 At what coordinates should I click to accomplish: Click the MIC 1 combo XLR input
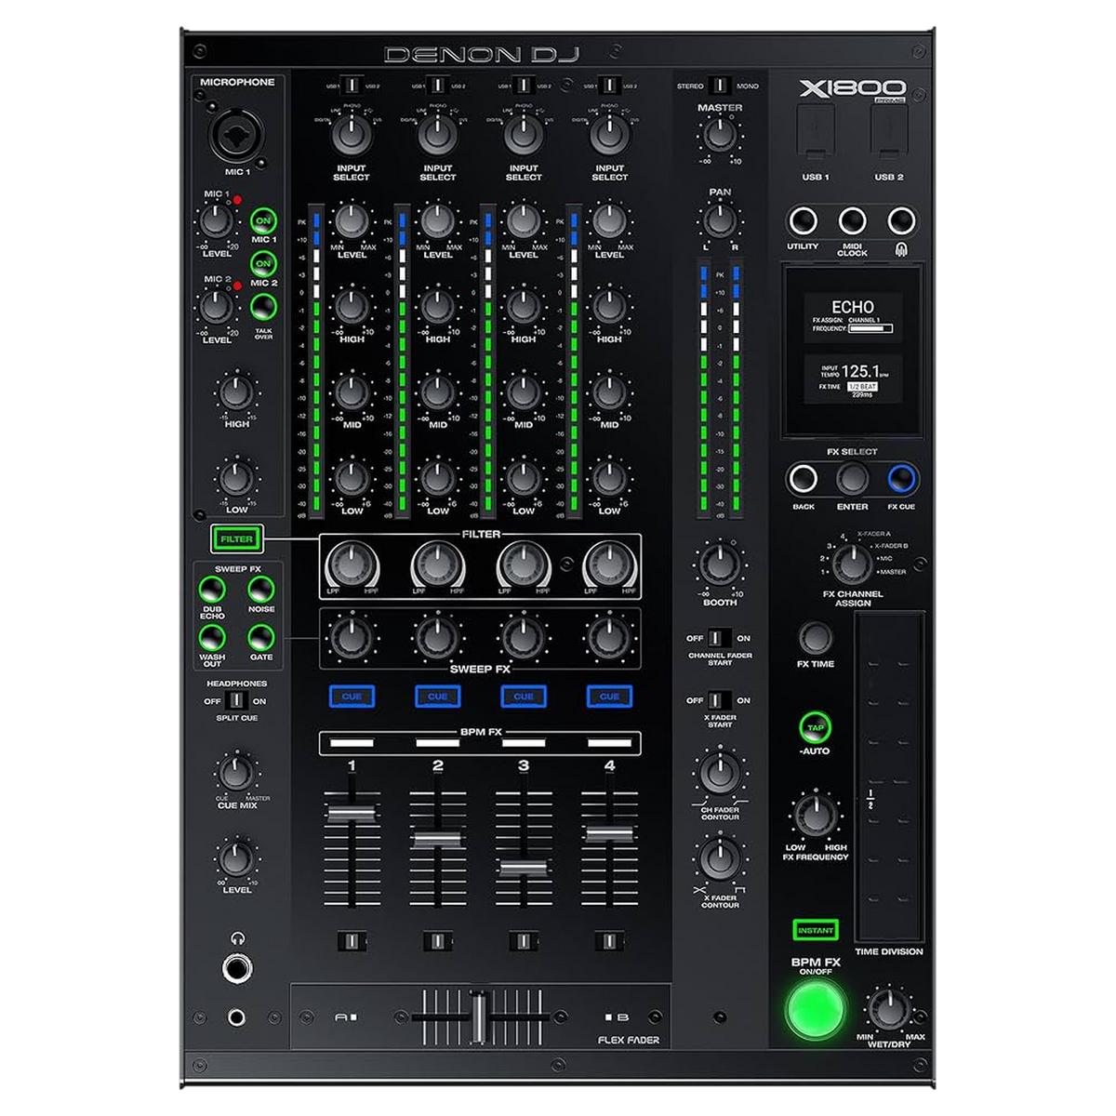pos(236,137)
